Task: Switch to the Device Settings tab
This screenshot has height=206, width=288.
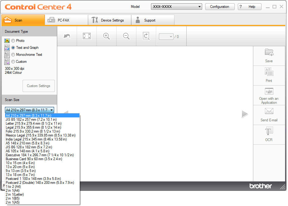Action: pos(110,20)
